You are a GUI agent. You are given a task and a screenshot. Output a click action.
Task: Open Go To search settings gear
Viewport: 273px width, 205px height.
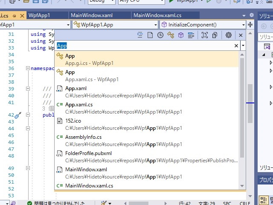pyautogui.click(x=229, y=35)
